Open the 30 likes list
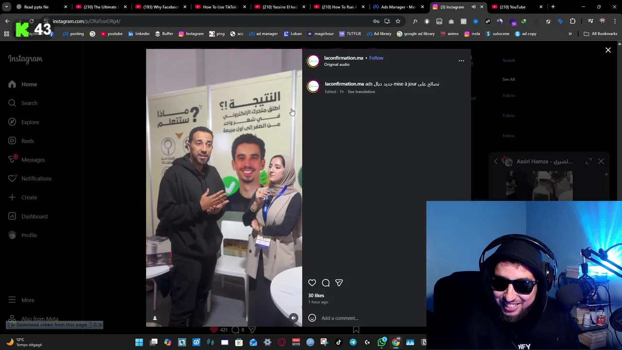The height and width of the screenshot is (350, 622). pos(316,296)
